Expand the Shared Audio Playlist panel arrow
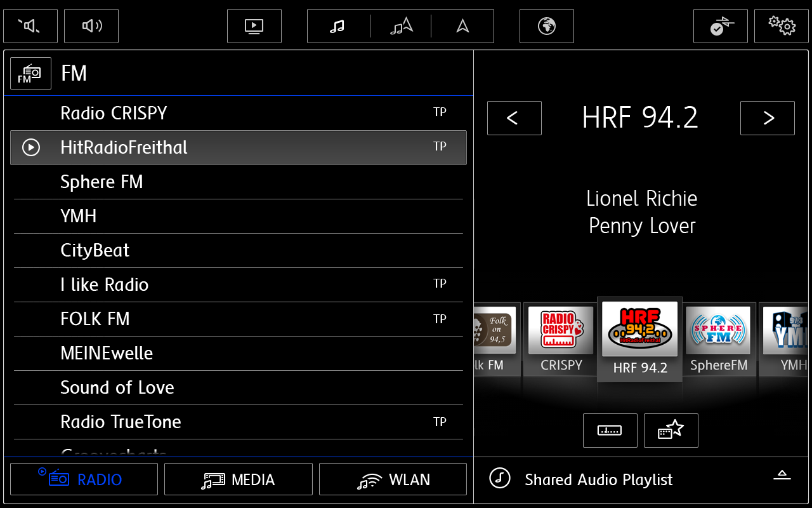812x508 pixels. 782,475
